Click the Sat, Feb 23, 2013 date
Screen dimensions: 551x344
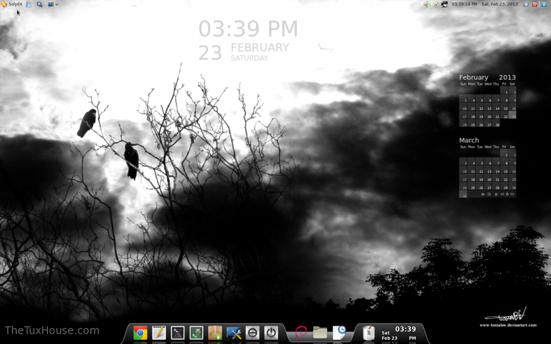pos(499,4)
